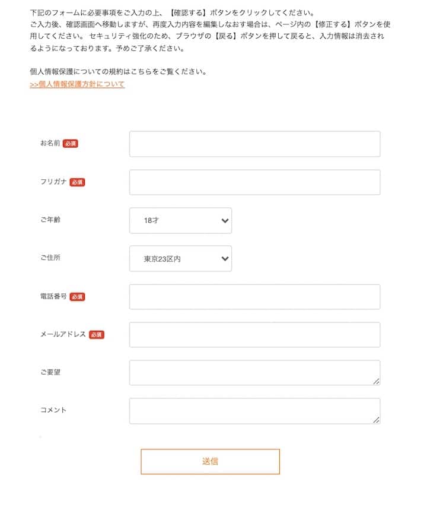Select the メールアドレス email field
This screenshot has width=427, height=507.
(254, 335)
